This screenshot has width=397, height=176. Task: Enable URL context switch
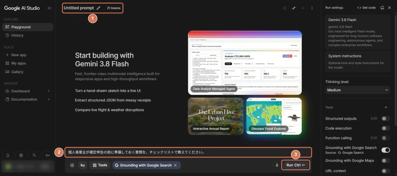pyautogui.click(x=386, y=171)
